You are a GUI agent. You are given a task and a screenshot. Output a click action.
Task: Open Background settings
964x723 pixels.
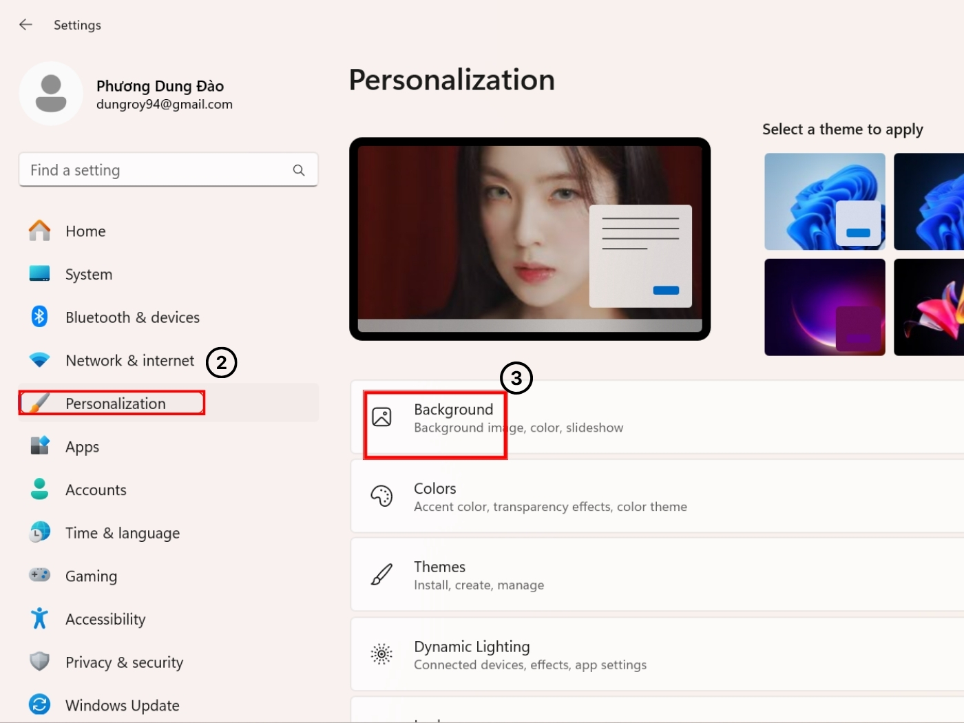658,417
